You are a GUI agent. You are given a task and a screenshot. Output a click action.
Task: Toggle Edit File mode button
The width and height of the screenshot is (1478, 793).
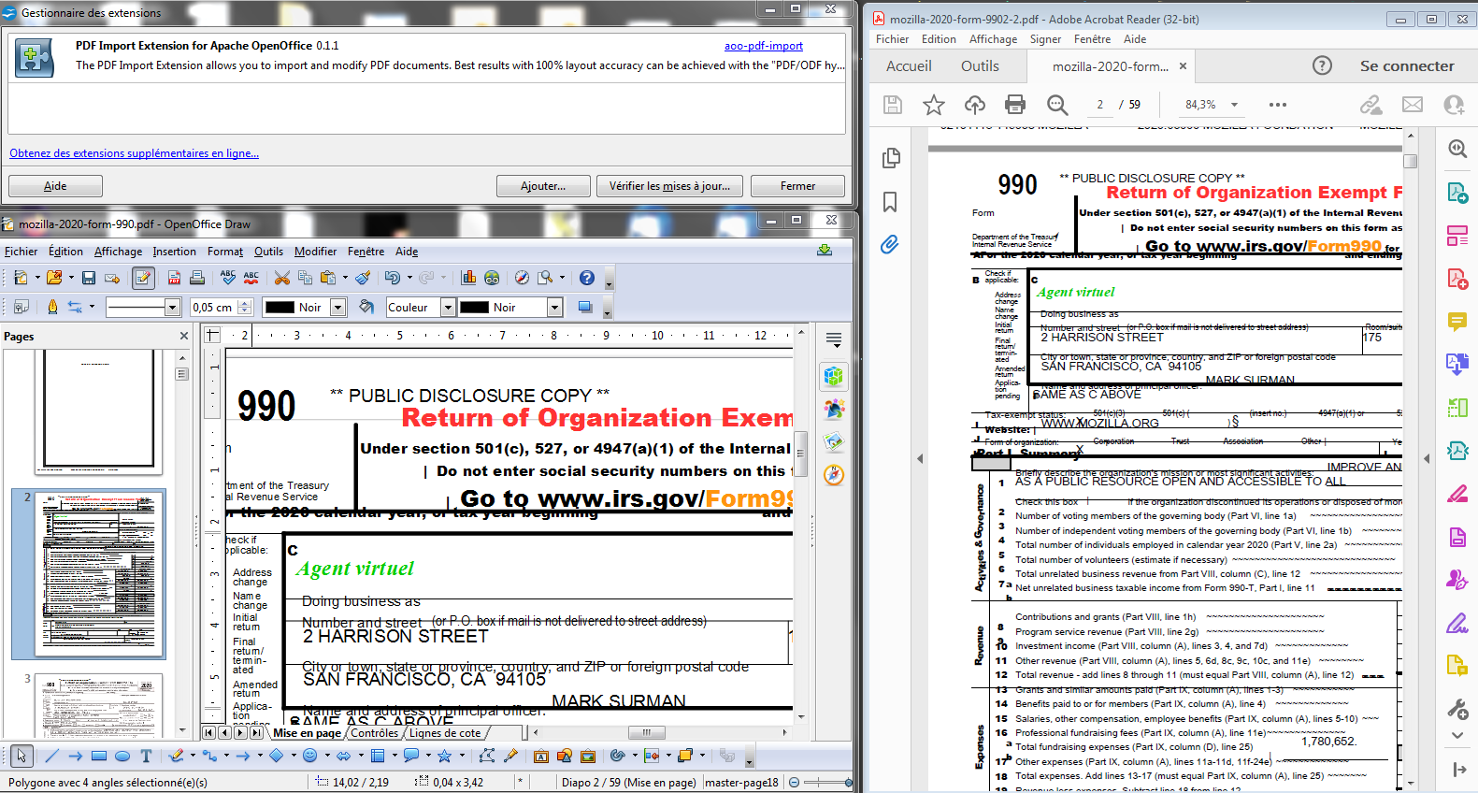pyautogui.click(x=143, y=278)
